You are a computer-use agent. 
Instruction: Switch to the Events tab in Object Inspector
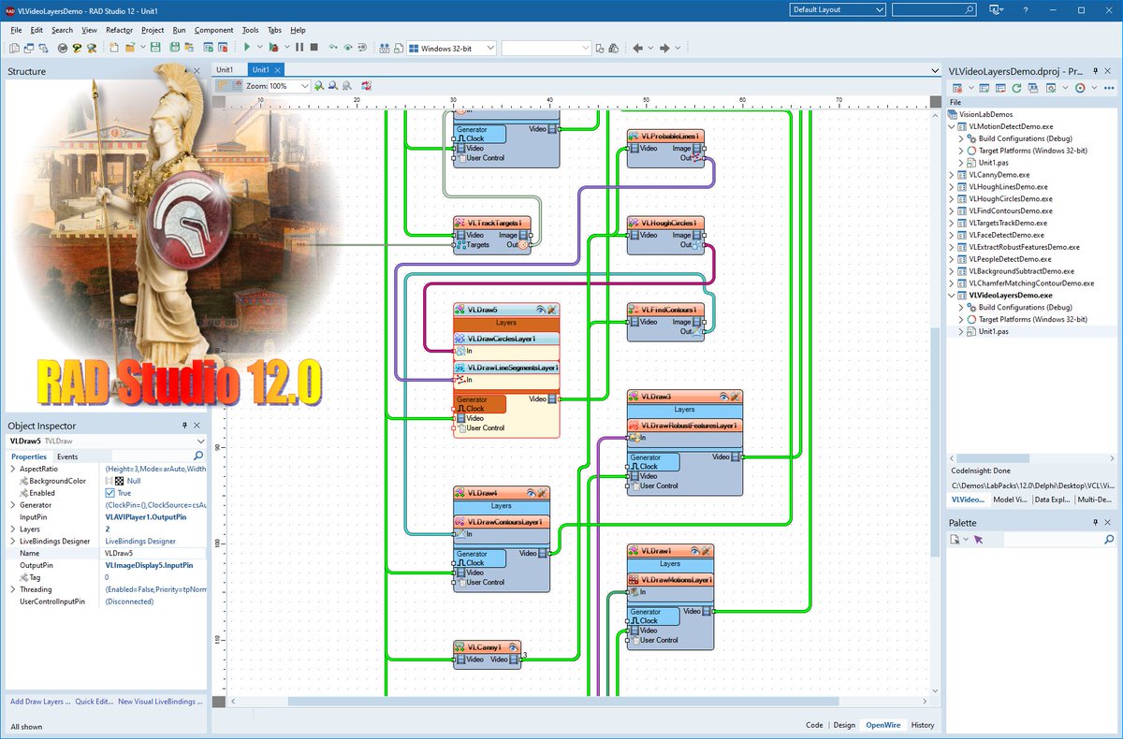coord(67,456)
